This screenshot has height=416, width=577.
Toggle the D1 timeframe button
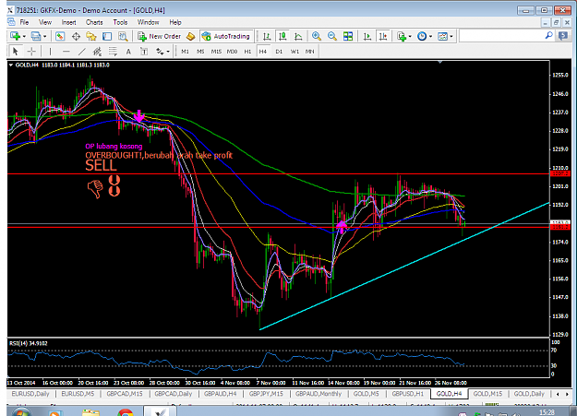pyautogui.click(x=279, y=52)
